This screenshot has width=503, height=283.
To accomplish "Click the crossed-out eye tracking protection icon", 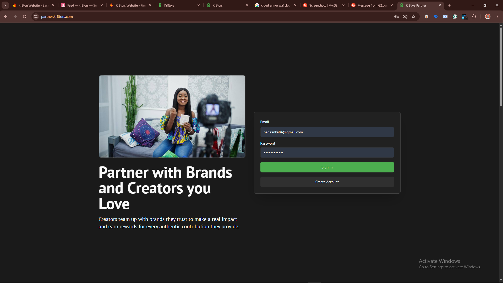I will (x=405, y=17).
